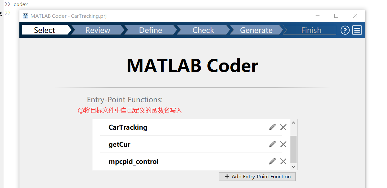Image resolution: width=387 pixels, height=188 pixels.
Task: Advance to the Generate workflow step
Action: (256, 30)
